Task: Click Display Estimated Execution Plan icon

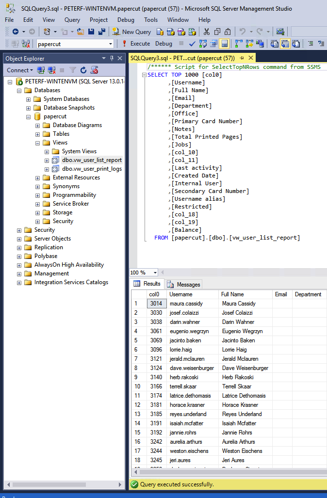Action: pos(203,44)
